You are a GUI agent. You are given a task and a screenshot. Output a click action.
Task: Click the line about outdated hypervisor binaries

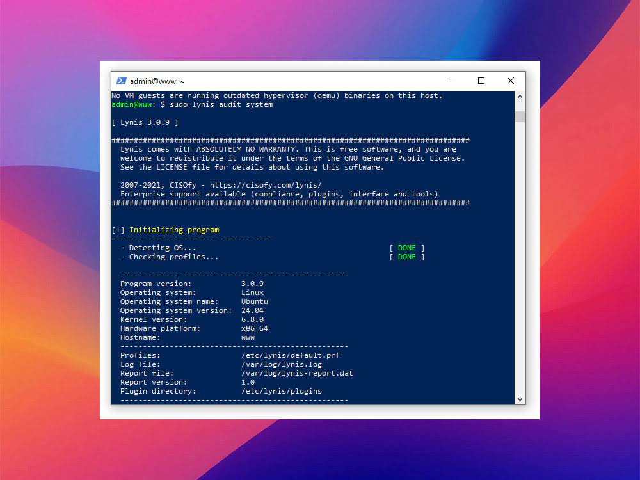click(277, 95)
